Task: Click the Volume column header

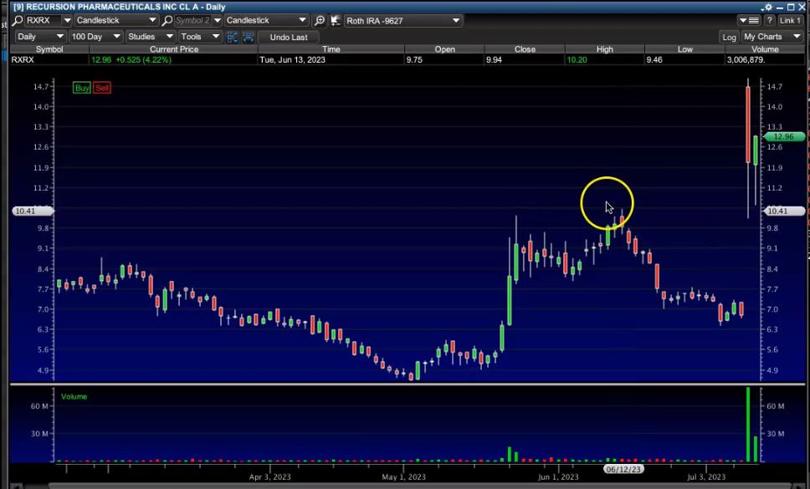Action: [765, 49]
